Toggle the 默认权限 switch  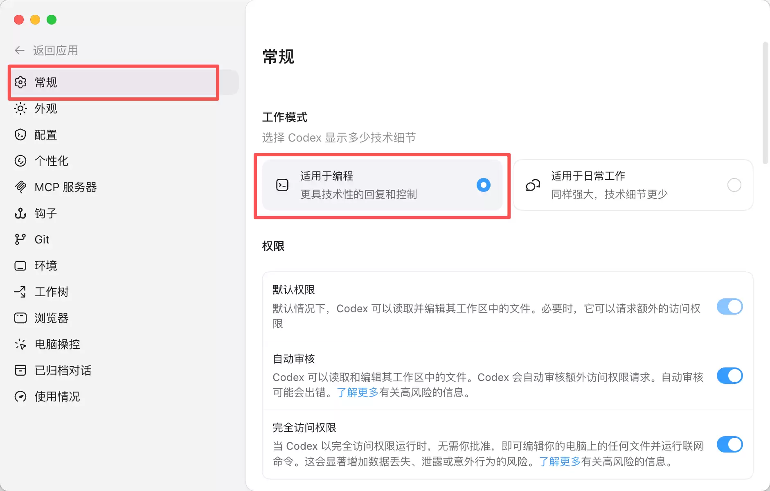tap(730, 306)
